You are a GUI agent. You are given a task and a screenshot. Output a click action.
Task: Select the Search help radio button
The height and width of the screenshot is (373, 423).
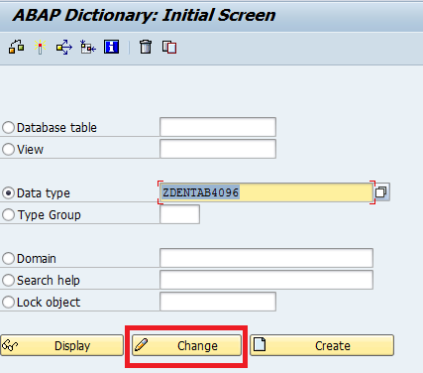coord(8,280)
